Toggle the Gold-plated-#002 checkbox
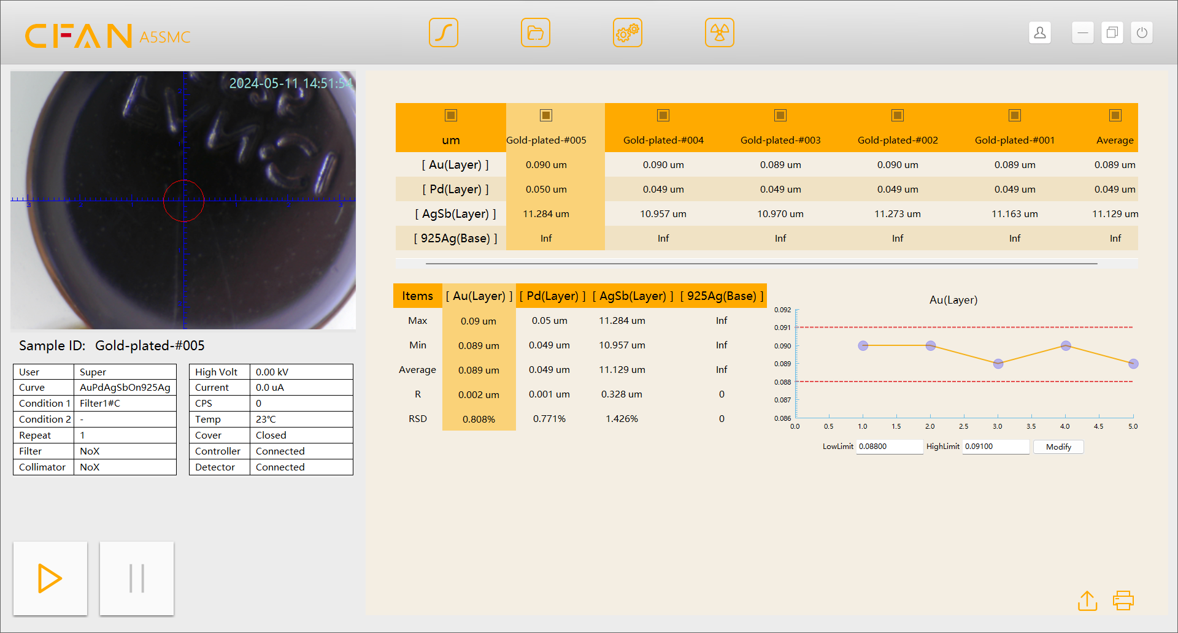 click(x=897, y=115)
